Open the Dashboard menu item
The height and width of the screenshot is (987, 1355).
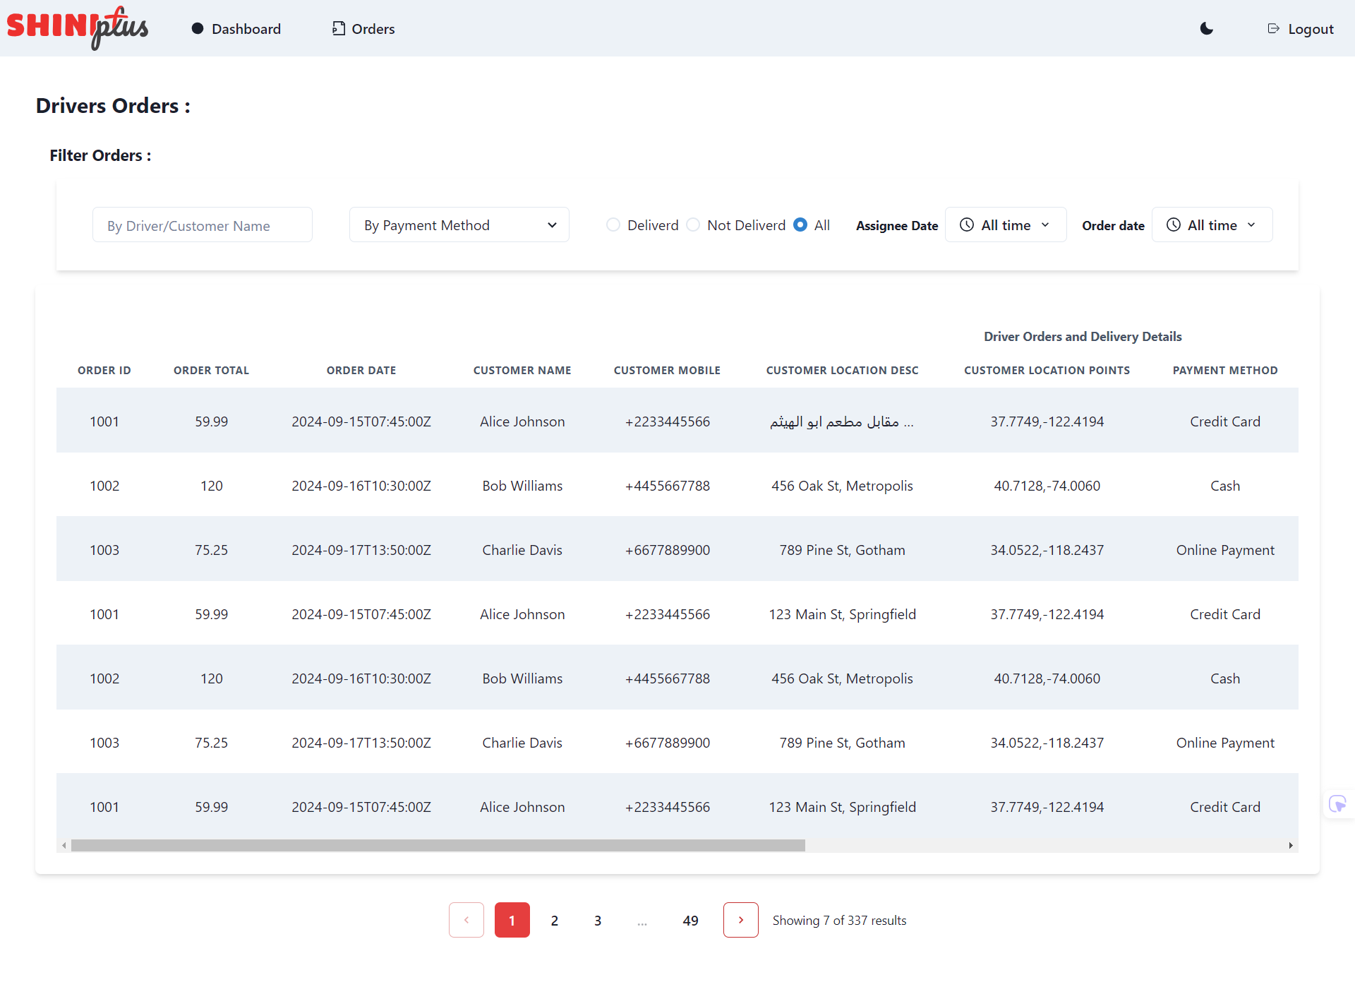click(x=246, y=29)
